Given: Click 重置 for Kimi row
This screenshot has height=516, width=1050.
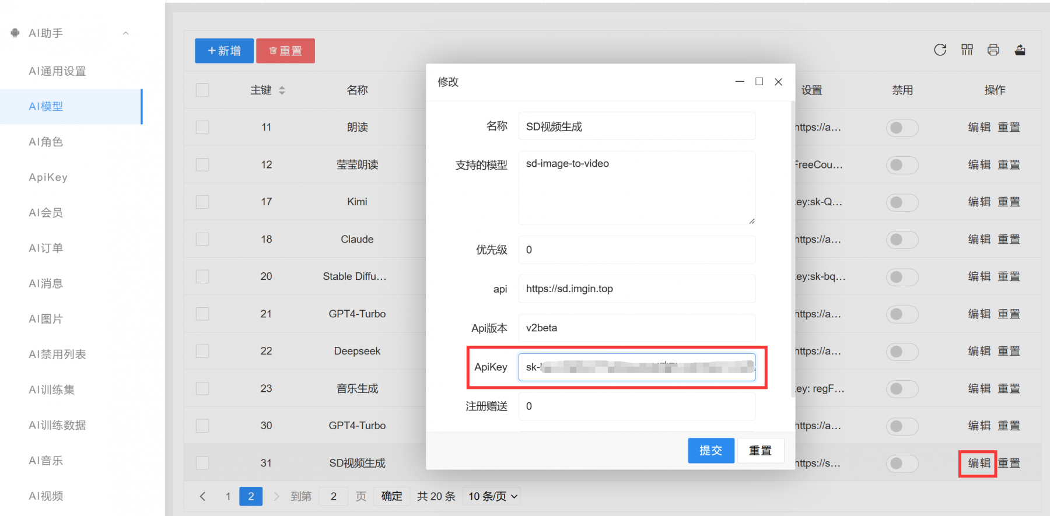Looking at the screenshot, I should pyautogui.click(x=1009, y=202).
